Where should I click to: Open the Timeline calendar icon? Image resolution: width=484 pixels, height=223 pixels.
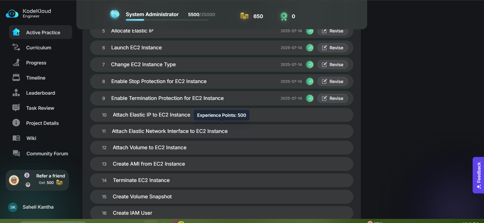(16, 78)
